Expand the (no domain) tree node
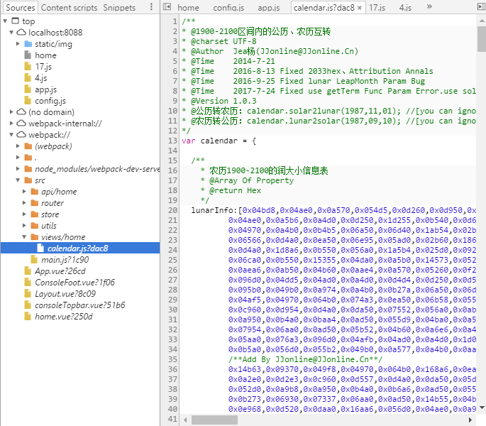 point(11,112)
